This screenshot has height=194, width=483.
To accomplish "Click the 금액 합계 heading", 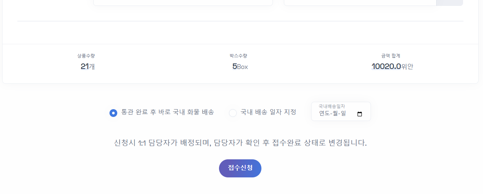I will click(391, 56).
